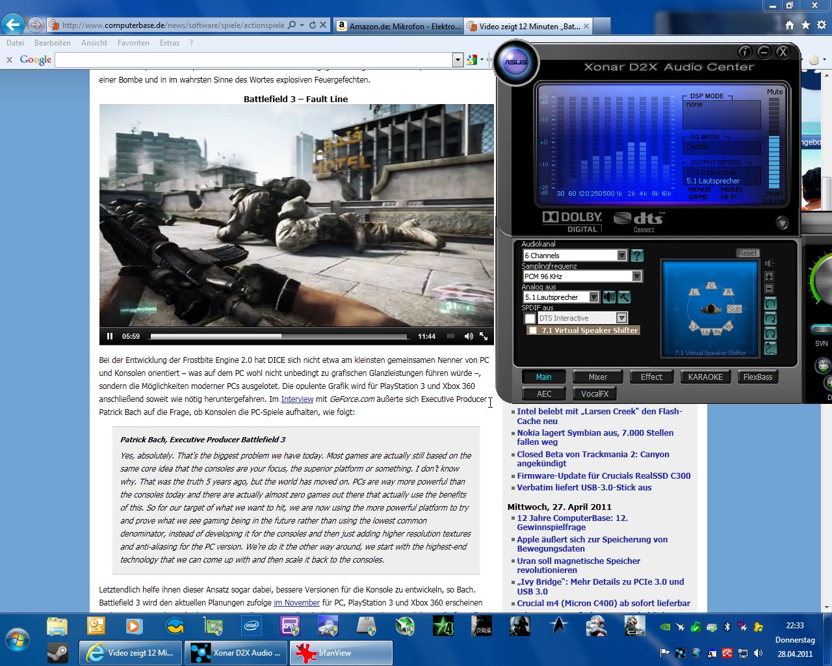Open the im November link in the article
Screen dimensions: 832x666
click(x=296, y=603)
